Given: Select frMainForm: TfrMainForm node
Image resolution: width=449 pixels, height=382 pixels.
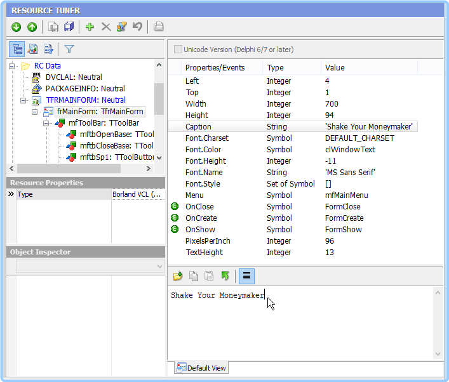Looking at the screenshot, I should 100,112.
